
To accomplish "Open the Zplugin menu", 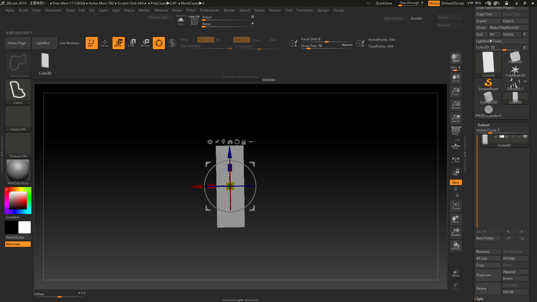I will 323,10.
